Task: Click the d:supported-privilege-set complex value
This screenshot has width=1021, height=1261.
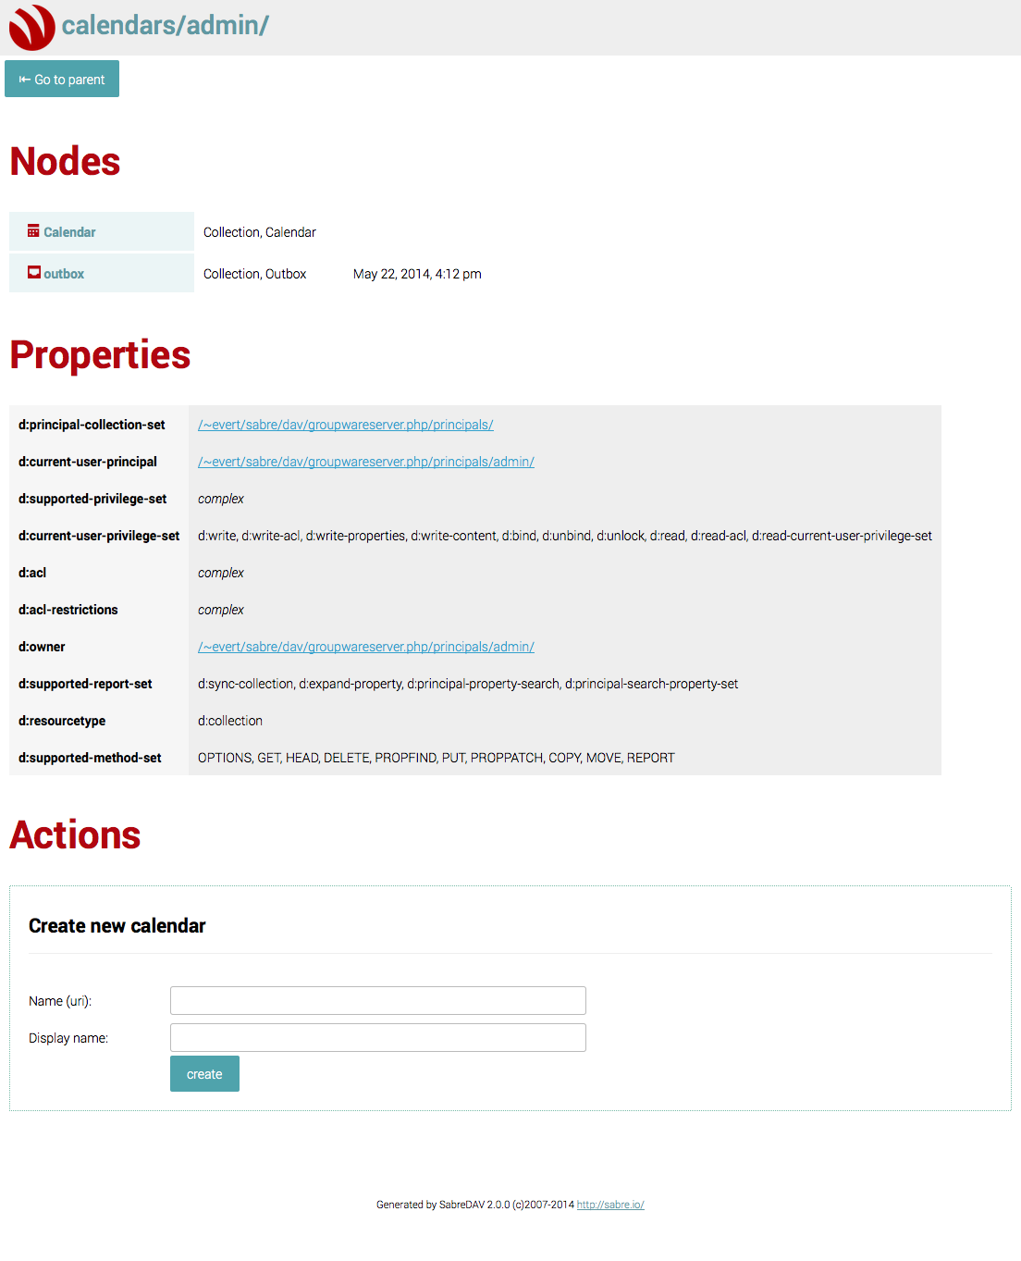Action: (x=221, y=499)
